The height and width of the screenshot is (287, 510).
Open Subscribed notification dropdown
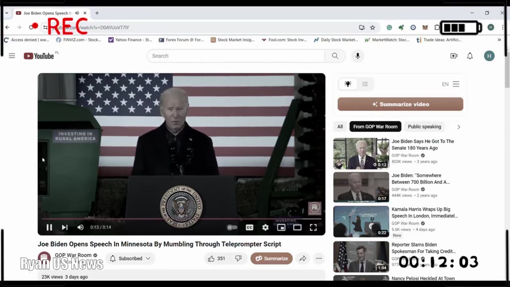(130, 258)
